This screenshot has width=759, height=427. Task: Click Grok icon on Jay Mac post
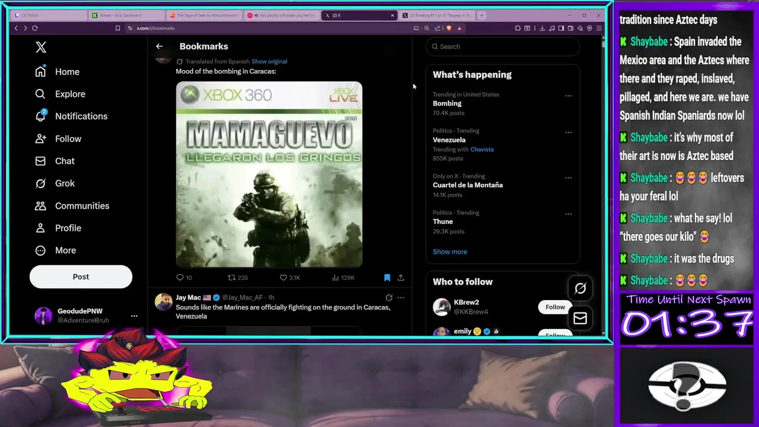click(389, 298)
